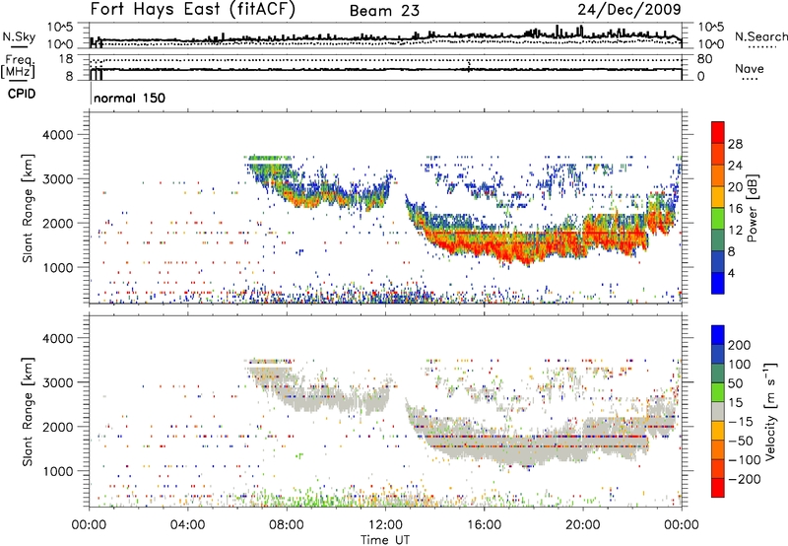Click the 'N.Sky' legend label
Screen dimensions: 788x546
19,36
